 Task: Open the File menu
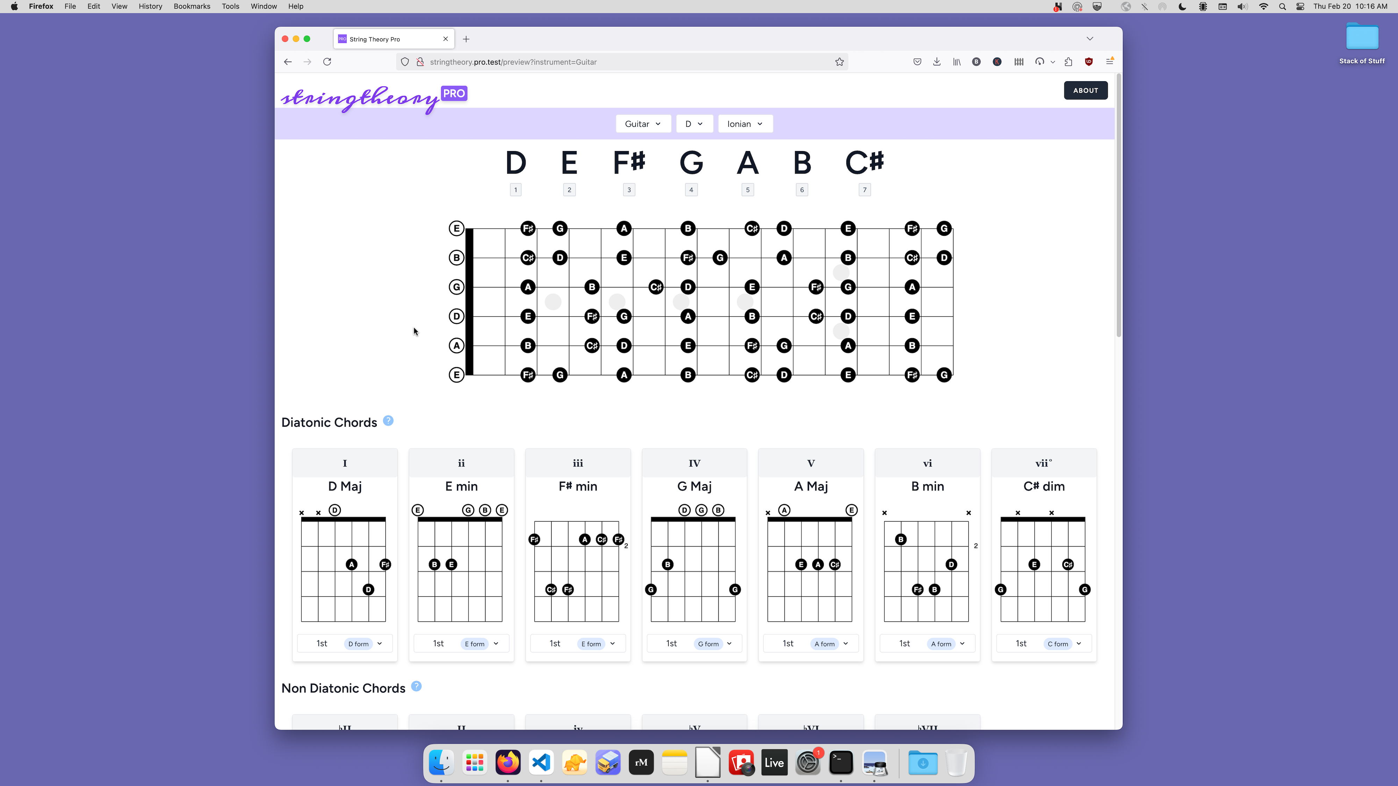pyautogui.click(x=70, y=7)
